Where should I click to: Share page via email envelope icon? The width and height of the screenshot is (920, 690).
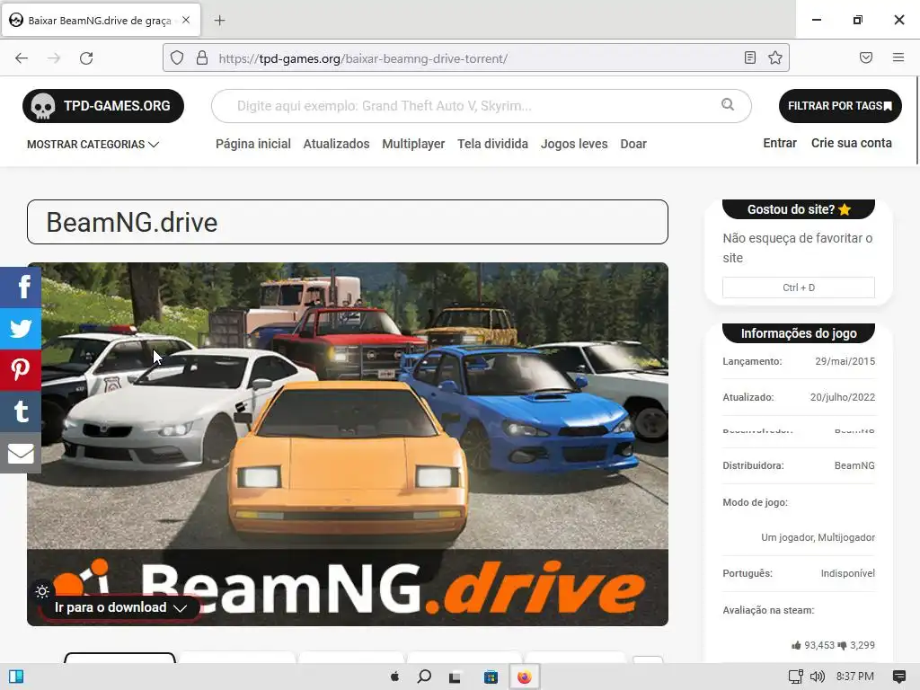(21, 453)
